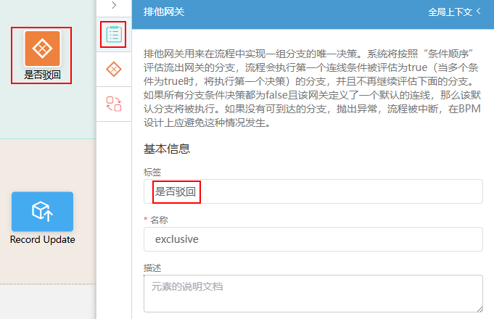Image resolution: width=494 pixels, height=319 pixels.
Task: Click the 基本信息 section heading
Action: [x=167, y=149]
